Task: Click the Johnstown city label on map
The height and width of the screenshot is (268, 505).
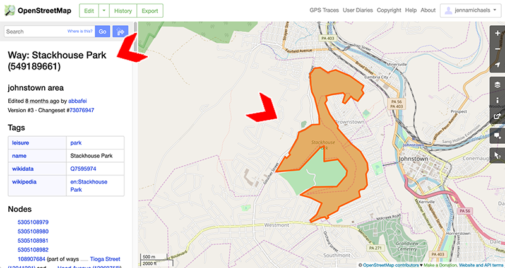Action: pyautogui.click(x=413, y=159)
